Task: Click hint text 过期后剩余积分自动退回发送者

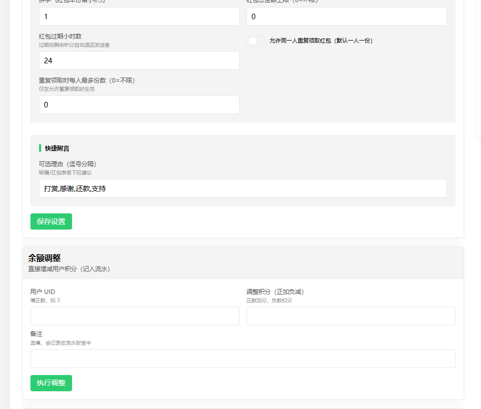Action: (74, 45)
